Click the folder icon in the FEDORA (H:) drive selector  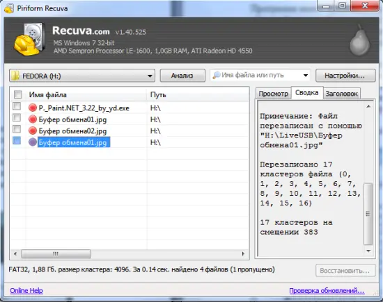(x=15, y=76)
